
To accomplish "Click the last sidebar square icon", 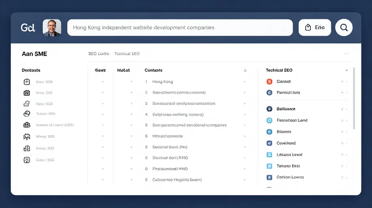I will pos(27,160).
